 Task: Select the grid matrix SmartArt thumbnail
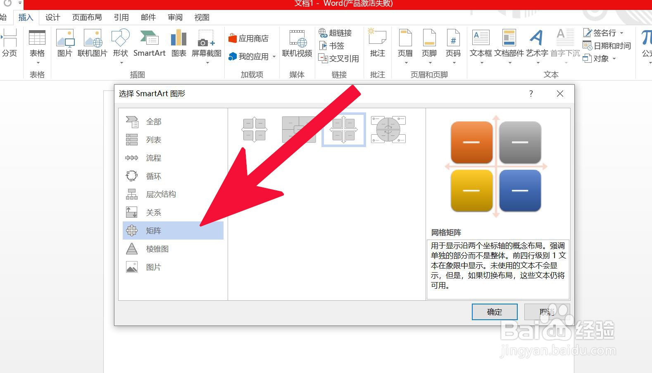coord(343,130)
